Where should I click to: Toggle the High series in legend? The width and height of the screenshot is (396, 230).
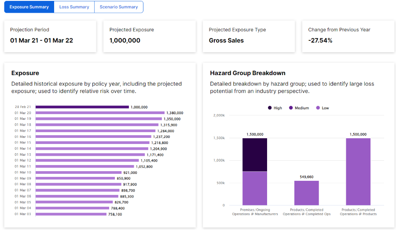click(x=274, y=108)
